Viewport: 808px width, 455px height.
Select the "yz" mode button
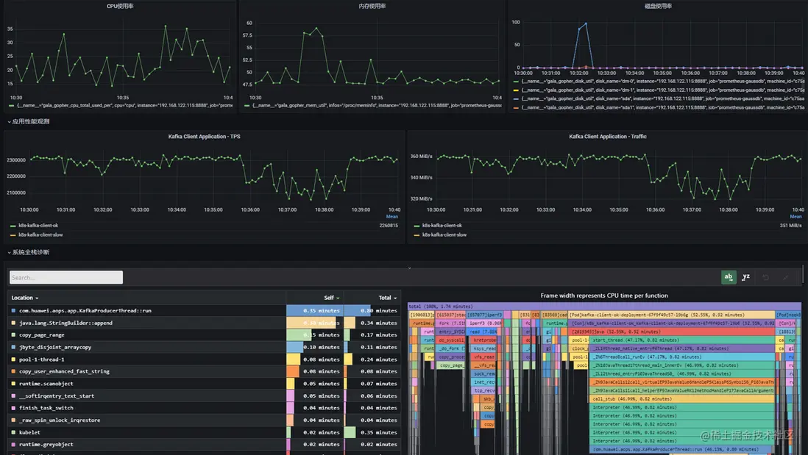click(x=746, y=277)
